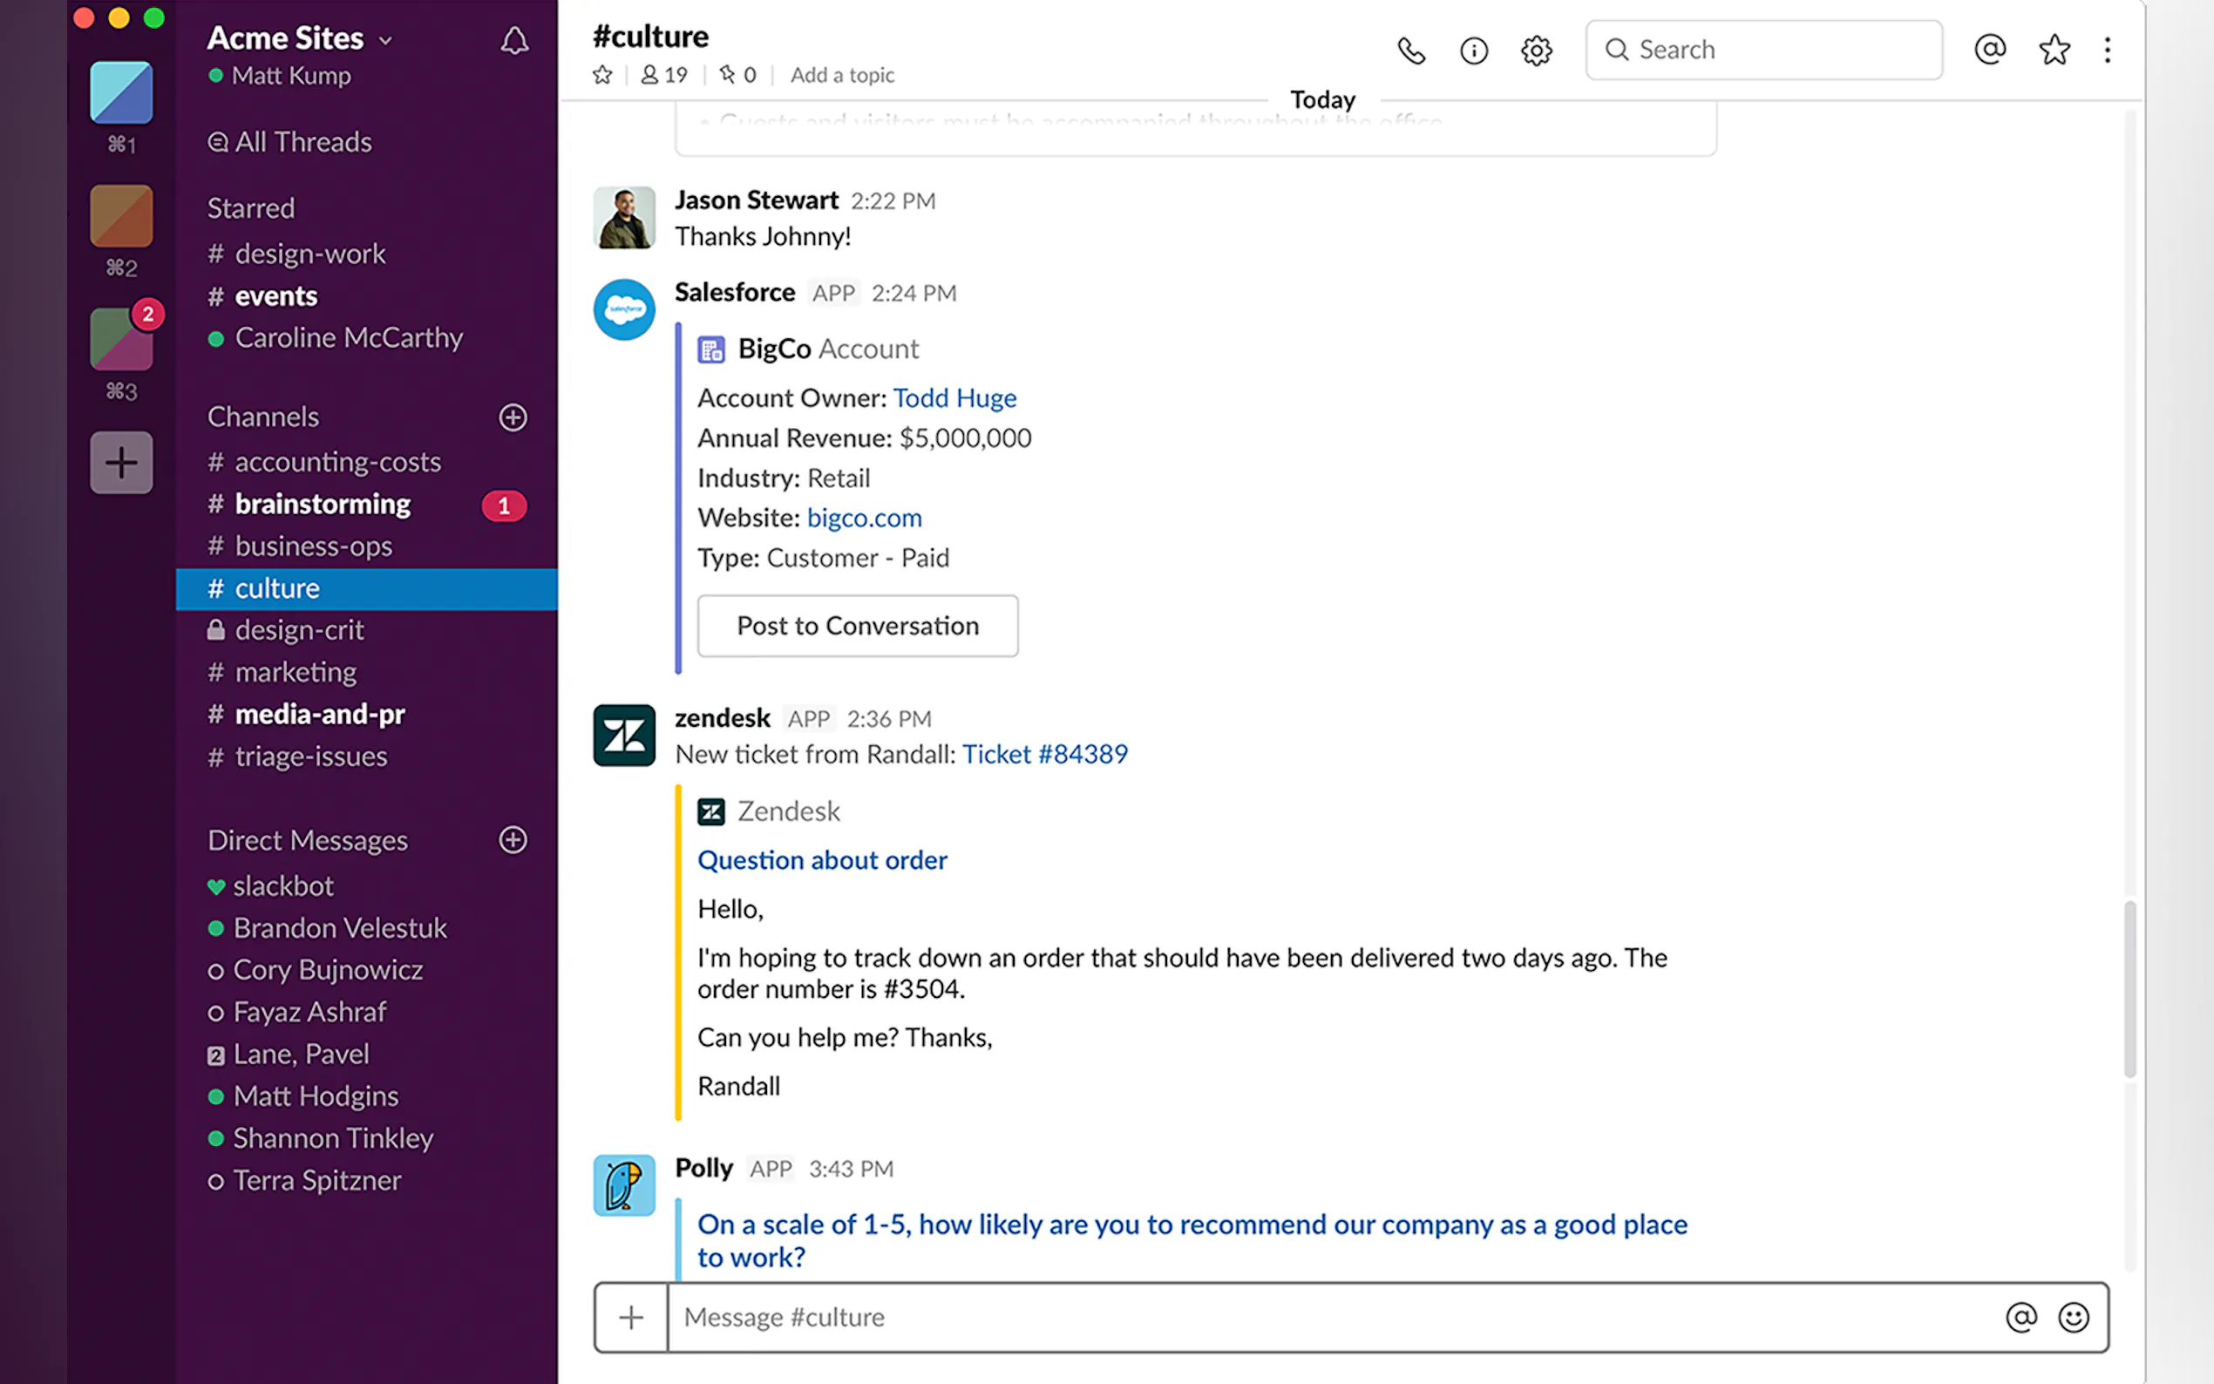Click the notifications bell icon

pos(514,40)
